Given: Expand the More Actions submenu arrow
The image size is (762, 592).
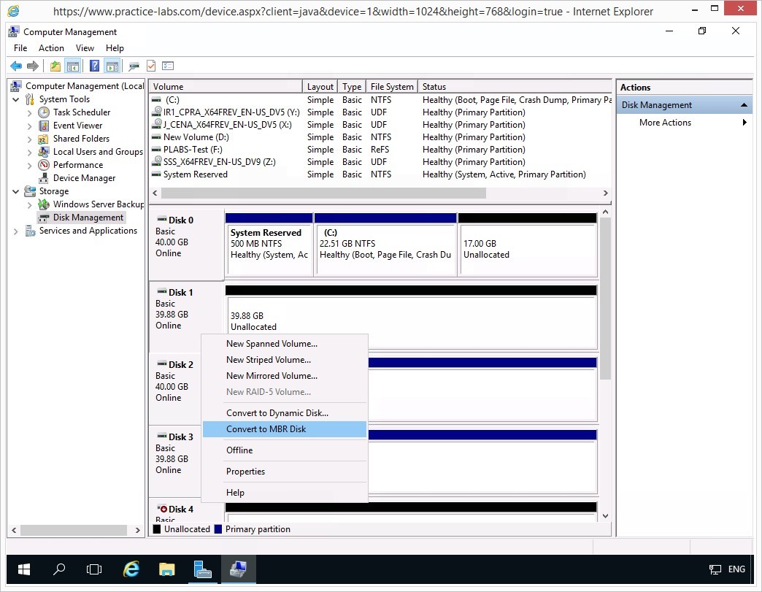Looking at the screenshot, I should click(x=744, y=123).
